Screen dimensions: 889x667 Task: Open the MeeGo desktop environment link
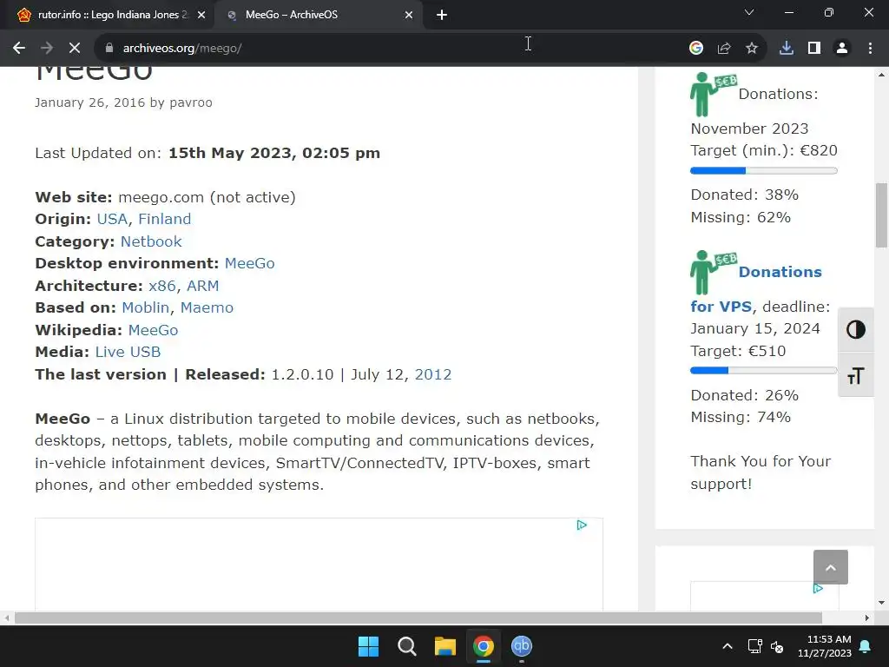click(x=249, y=264)
